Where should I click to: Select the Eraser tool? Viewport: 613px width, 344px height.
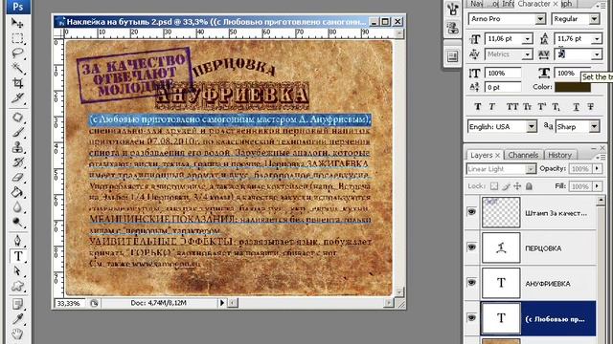(17, 177)
